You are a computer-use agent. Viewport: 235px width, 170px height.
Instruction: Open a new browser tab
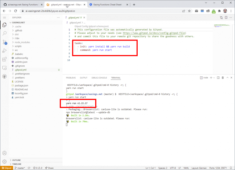coord(134,5)
